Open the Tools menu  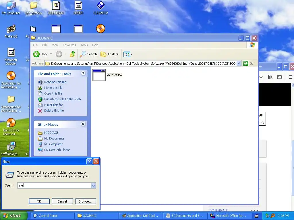coord(84,45)
